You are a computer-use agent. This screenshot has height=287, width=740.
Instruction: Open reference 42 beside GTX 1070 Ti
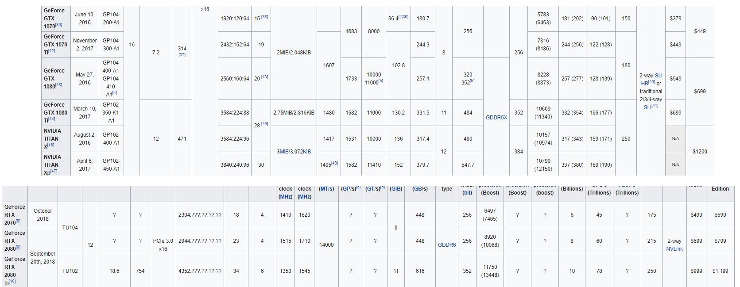(x=52, y=51)
